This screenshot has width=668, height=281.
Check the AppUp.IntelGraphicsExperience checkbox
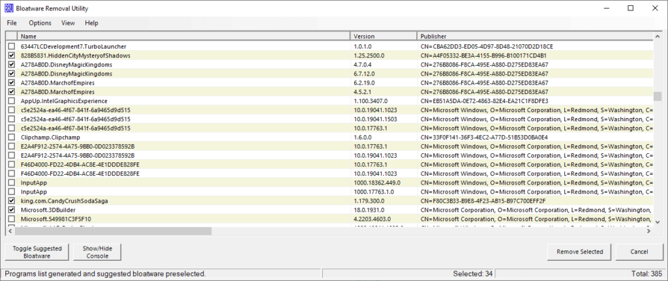tap(11, 102)
